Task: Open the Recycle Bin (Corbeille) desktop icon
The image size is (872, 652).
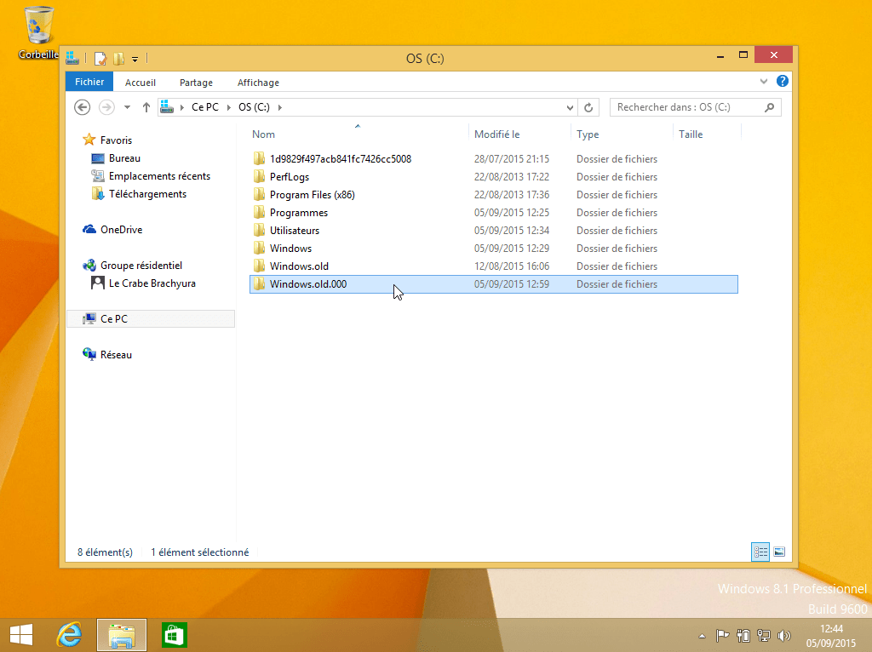Action: pos(37,32)
